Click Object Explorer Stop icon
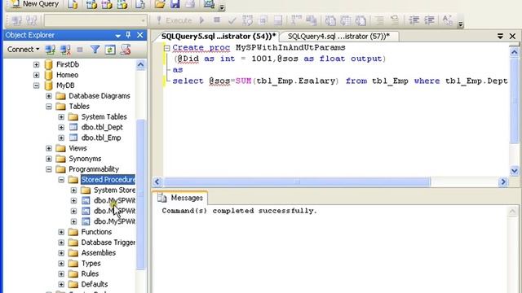The height and width of the screenshot is (293, 522). tap(80, 50)
